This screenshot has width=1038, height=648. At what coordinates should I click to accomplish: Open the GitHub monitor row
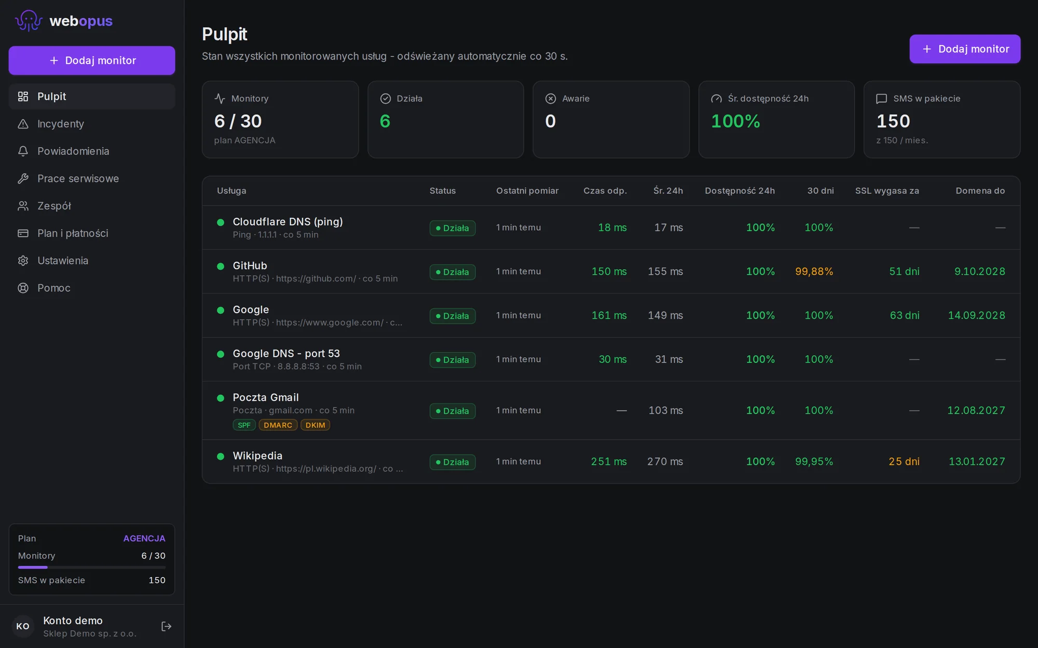point(611,272)
